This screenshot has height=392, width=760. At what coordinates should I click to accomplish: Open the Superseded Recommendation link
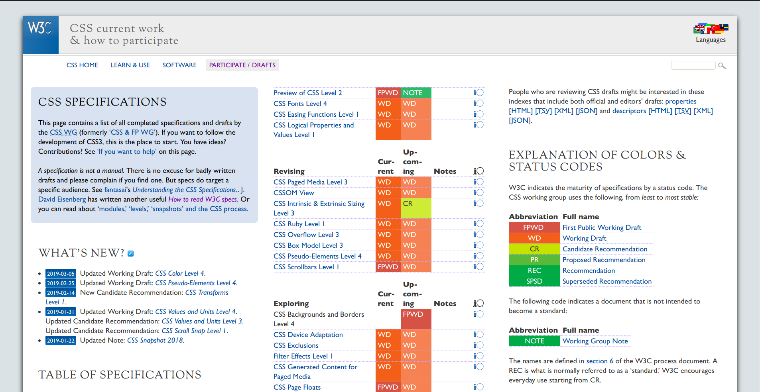point(607,281)
